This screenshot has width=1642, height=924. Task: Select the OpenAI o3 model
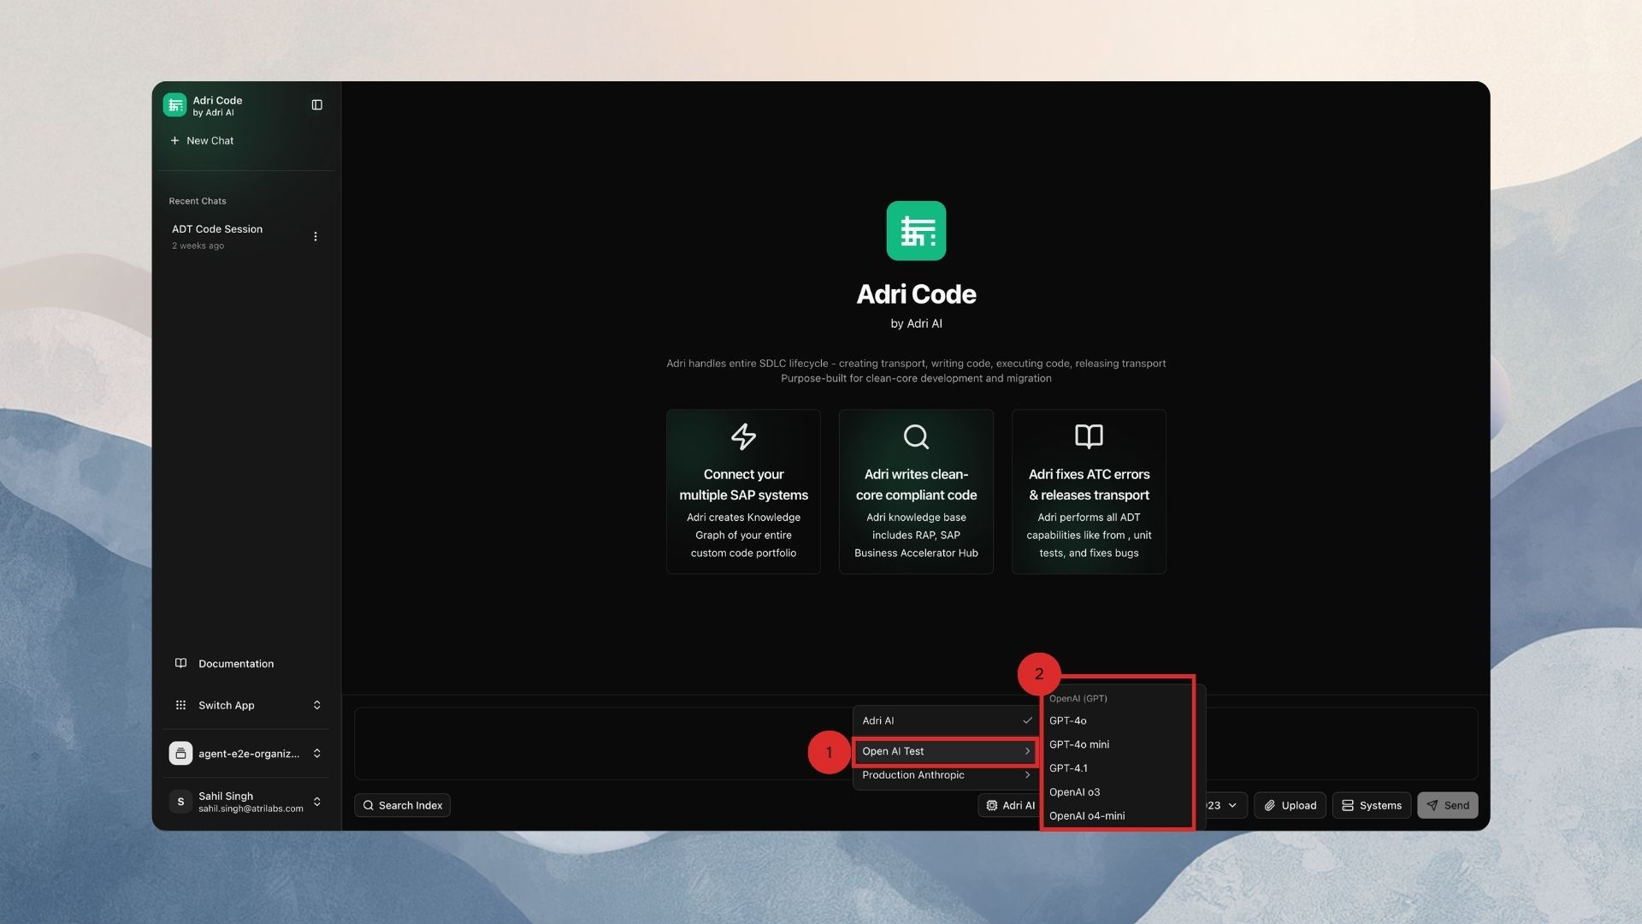[x=1116, y=793]
